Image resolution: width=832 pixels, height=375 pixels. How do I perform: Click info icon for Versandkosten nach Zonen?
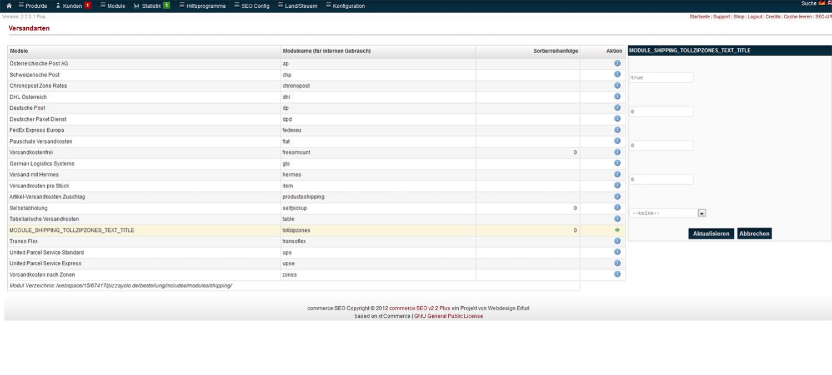tap(617, 274)
